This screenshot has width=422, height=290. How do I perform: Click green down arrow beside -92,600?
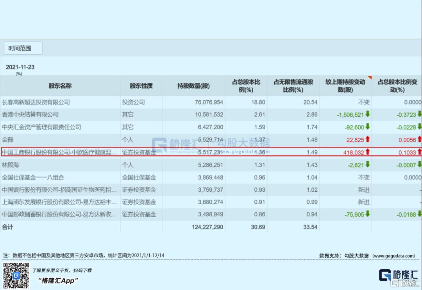(x=368, y=127)
